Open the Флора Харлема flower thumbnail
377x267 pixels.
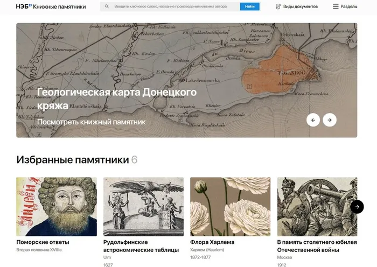230,207
